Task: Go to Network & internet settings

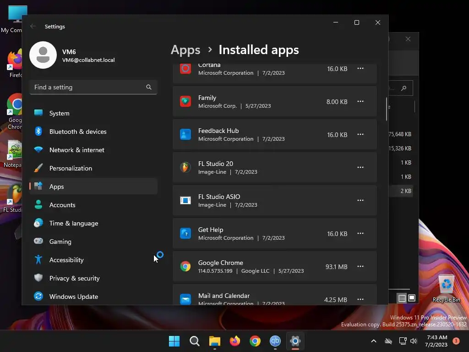Action: click(93, 150)
